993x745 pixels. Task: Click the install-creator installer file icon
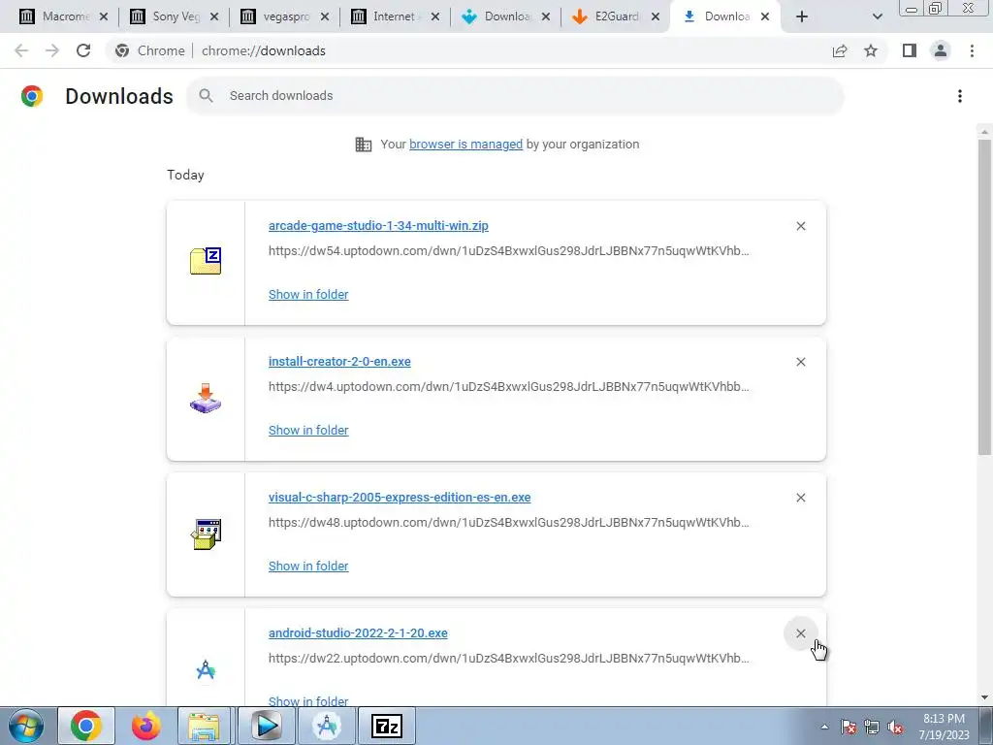tap(206, 398)
